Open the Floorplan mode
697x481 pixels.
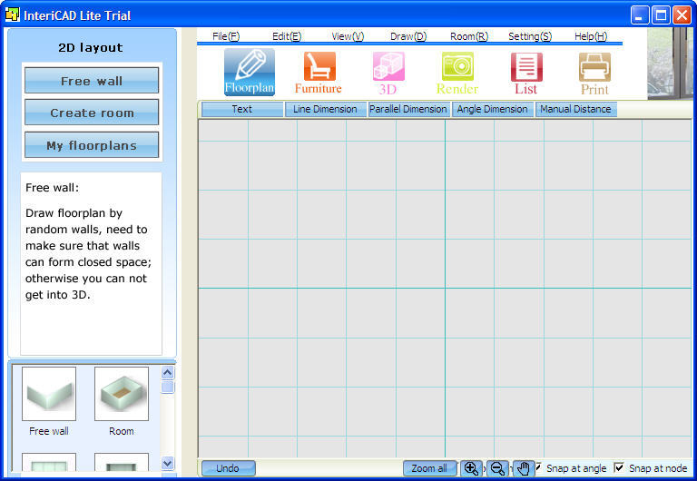tap(249, 73)
